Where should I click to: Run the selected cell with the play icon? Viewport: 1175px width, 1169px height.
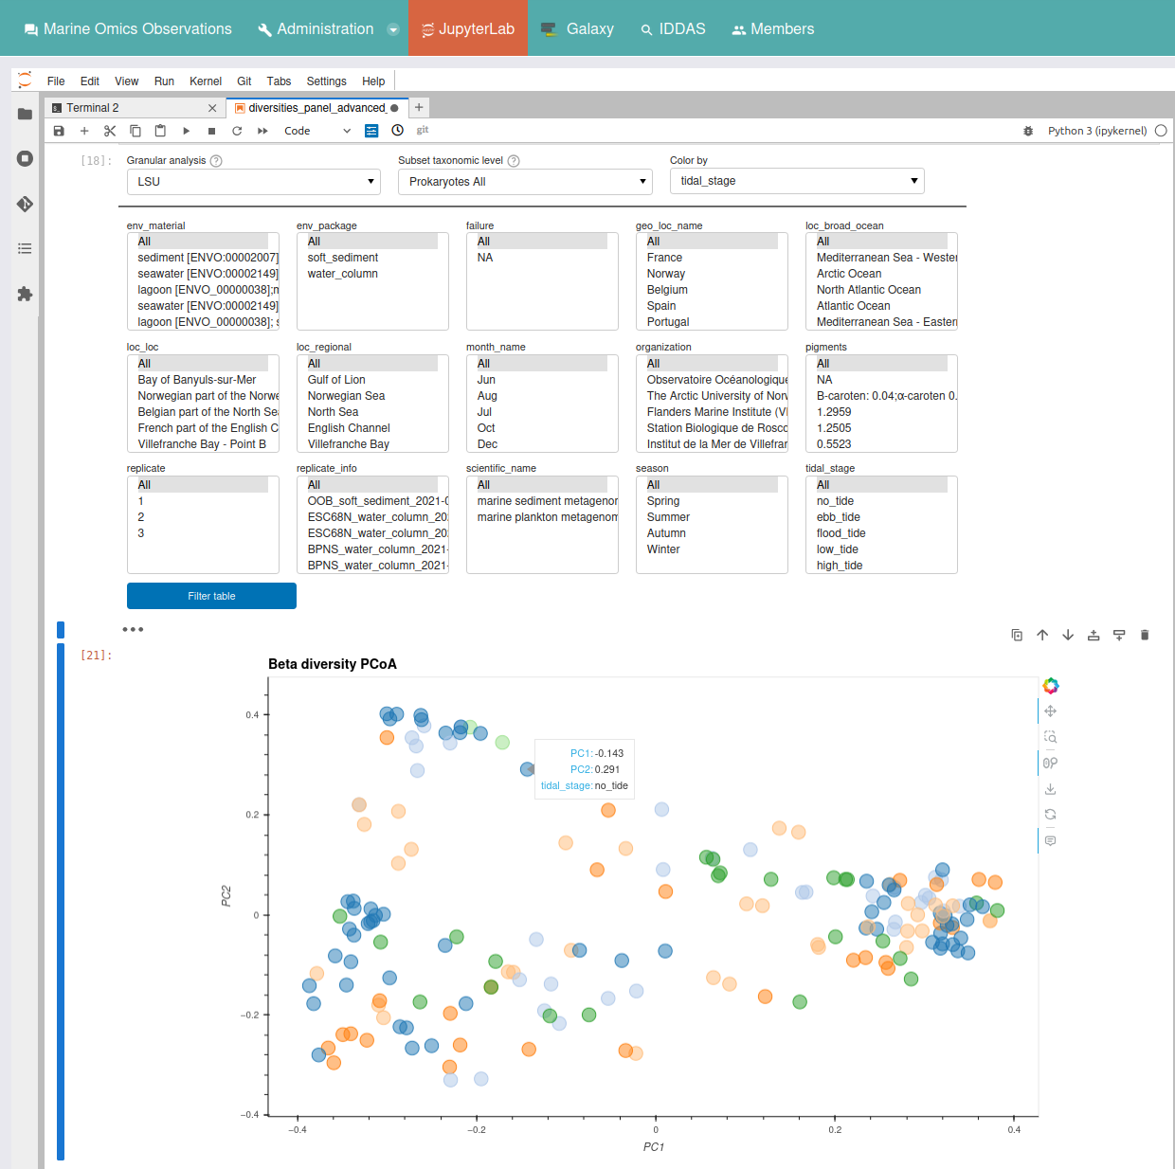[186, 131]
